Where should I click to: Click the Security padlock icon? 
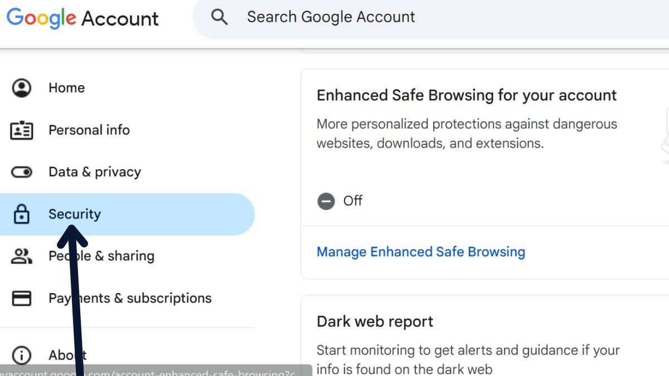(x=22, y=214)
